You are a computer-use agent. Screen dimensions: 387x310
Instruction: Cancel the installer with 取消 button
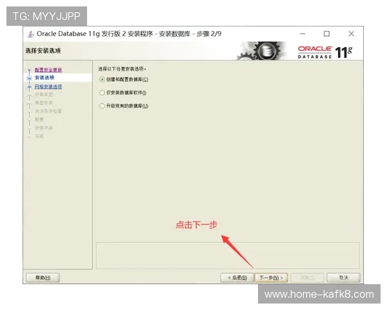[x=343, y=278]
